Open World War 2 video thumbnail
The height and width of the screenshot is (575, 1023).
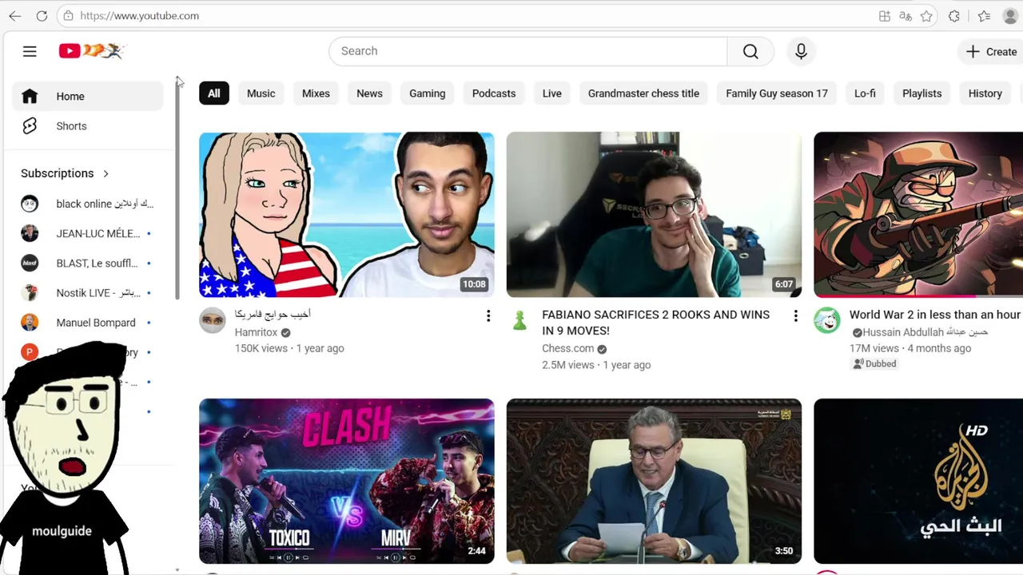coord(918,215)
